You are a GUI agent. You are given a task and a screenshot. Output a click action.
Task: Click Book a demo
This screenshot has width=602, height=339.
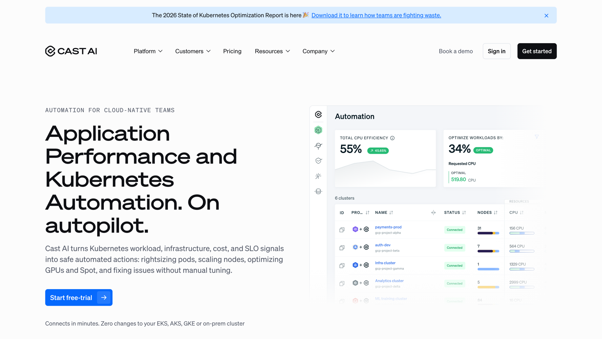pos(456,51)
